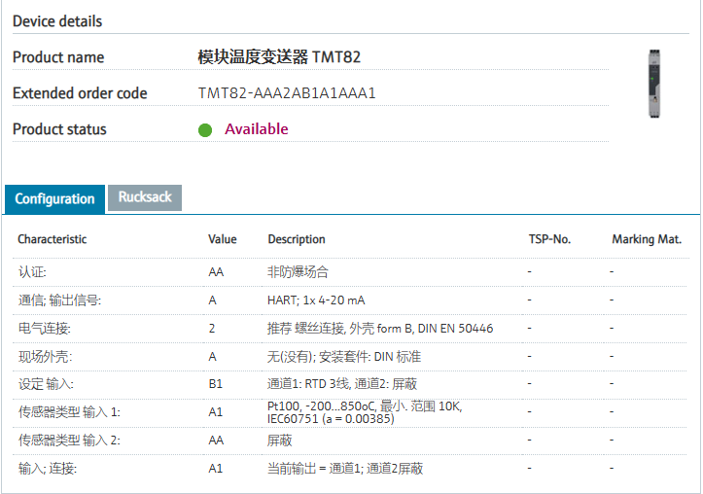Image resolution: width=703 pixels, height=494 pixels.
Task: Click the 传感器类型 输入 2 row
Action: [68, 441]
